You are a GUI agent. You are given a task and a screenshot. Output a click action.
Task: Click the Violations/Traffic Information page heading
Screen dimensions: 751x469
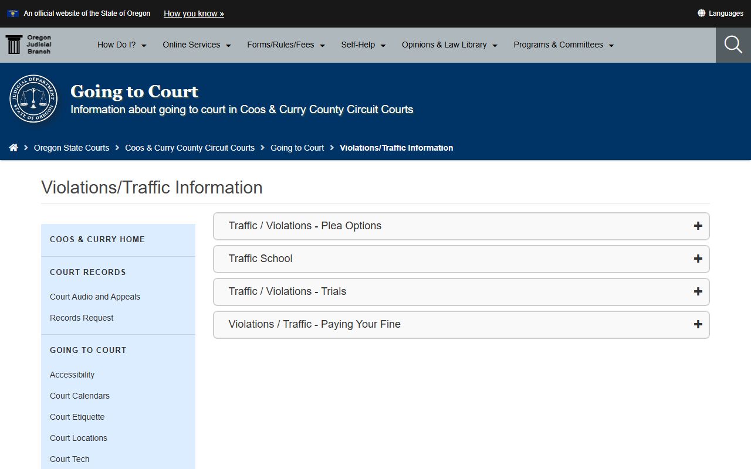[x=152, y=188]
